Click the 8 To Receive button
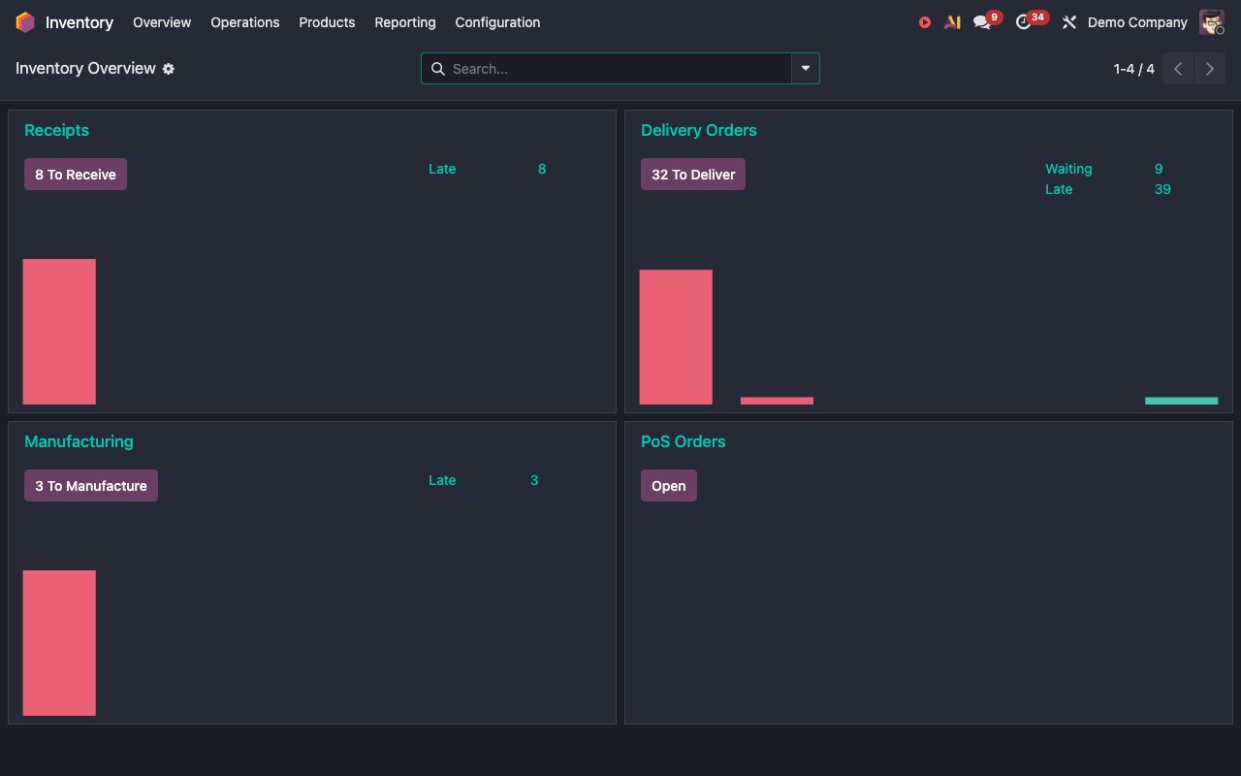 76,175
